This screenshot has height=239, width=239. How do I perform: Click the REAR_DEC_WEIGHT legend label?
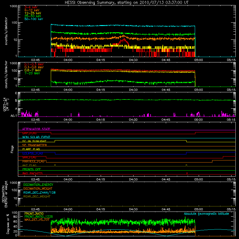click(37, 197)
